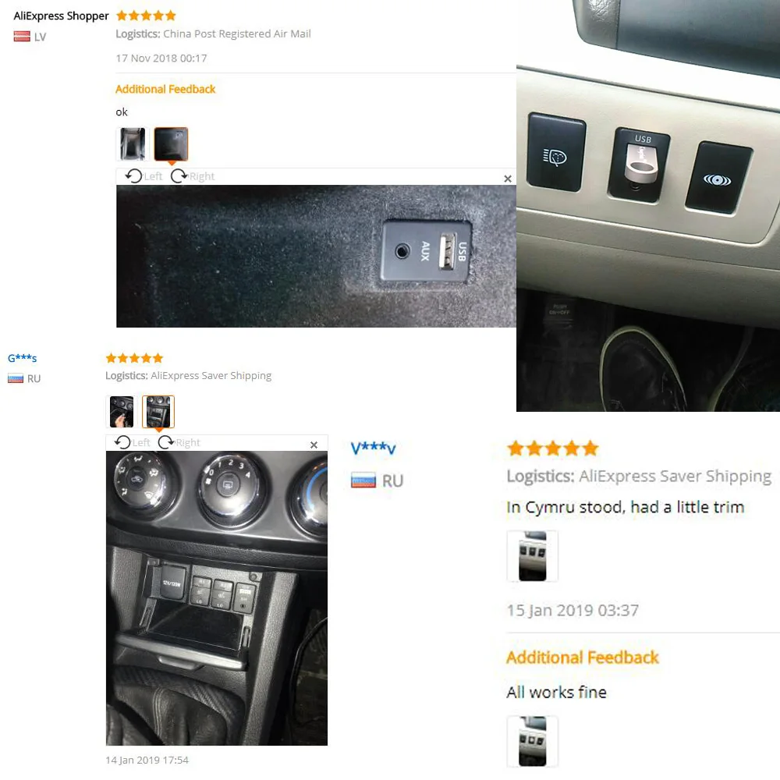Open G***s reviewer profile link
Screen dimensions: 780x780
[23, 358]
